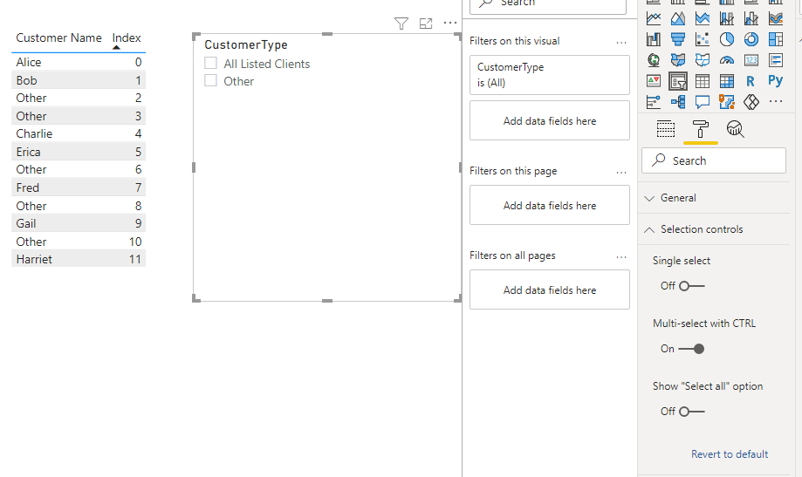Check the All Listed Clients checkbox
This screenshot has height=477, width=802.
(210, 63)
